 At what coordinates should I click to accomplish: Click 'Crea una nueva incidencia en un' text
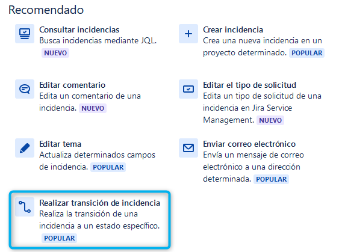click(x=263, y=40)
